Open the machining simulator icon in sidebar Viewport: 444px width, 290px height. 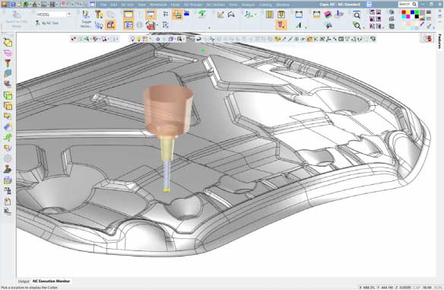(8, 84)
